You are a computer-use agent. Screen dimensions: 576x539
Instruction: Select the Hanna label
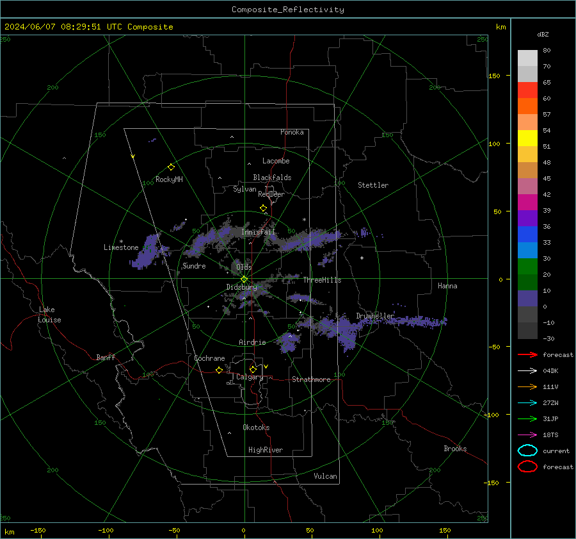[x=447, y=286]
